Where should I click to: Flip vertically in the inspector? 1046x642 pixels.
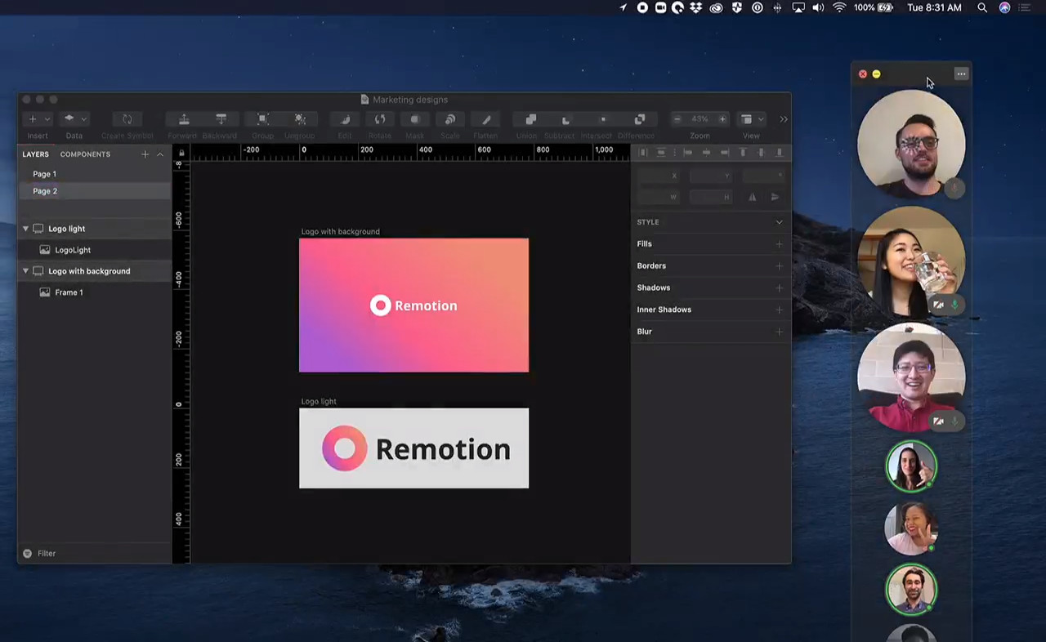coord(775,197)
